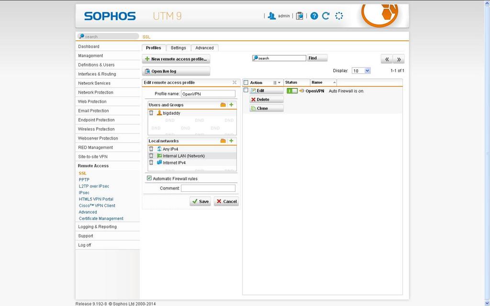The image size is (490, 306).
Task: Toggle the OpenVPN profile status switch
Action: 292,91
